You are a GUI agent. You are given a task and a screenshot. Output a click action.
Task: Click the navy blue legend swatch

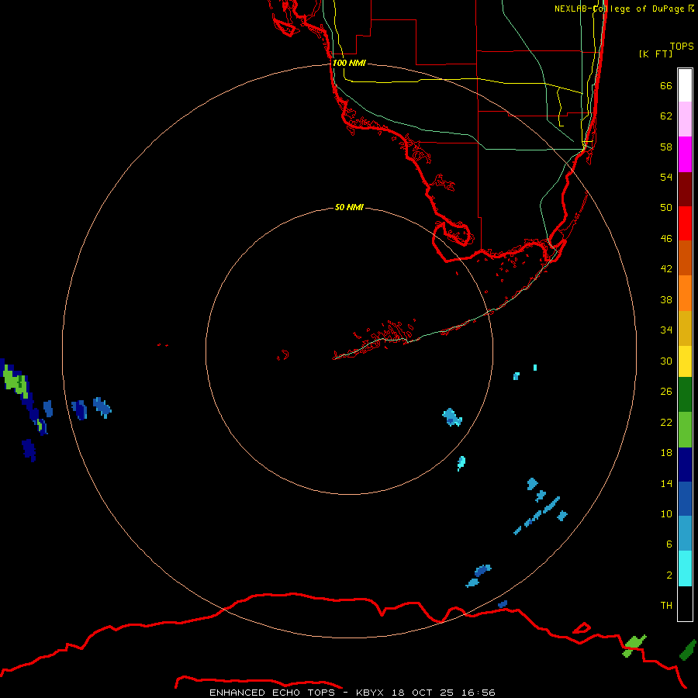(x=685, y=465)
